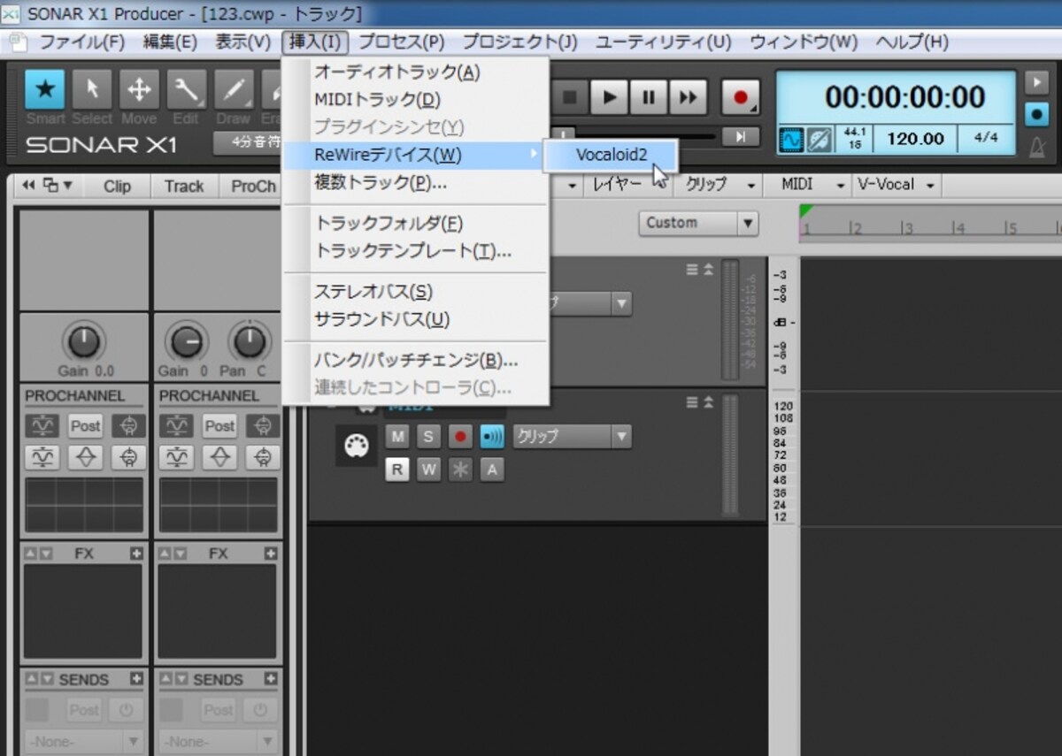
Task: Click the ProCh inspector tab
Action: click(254, 186)
